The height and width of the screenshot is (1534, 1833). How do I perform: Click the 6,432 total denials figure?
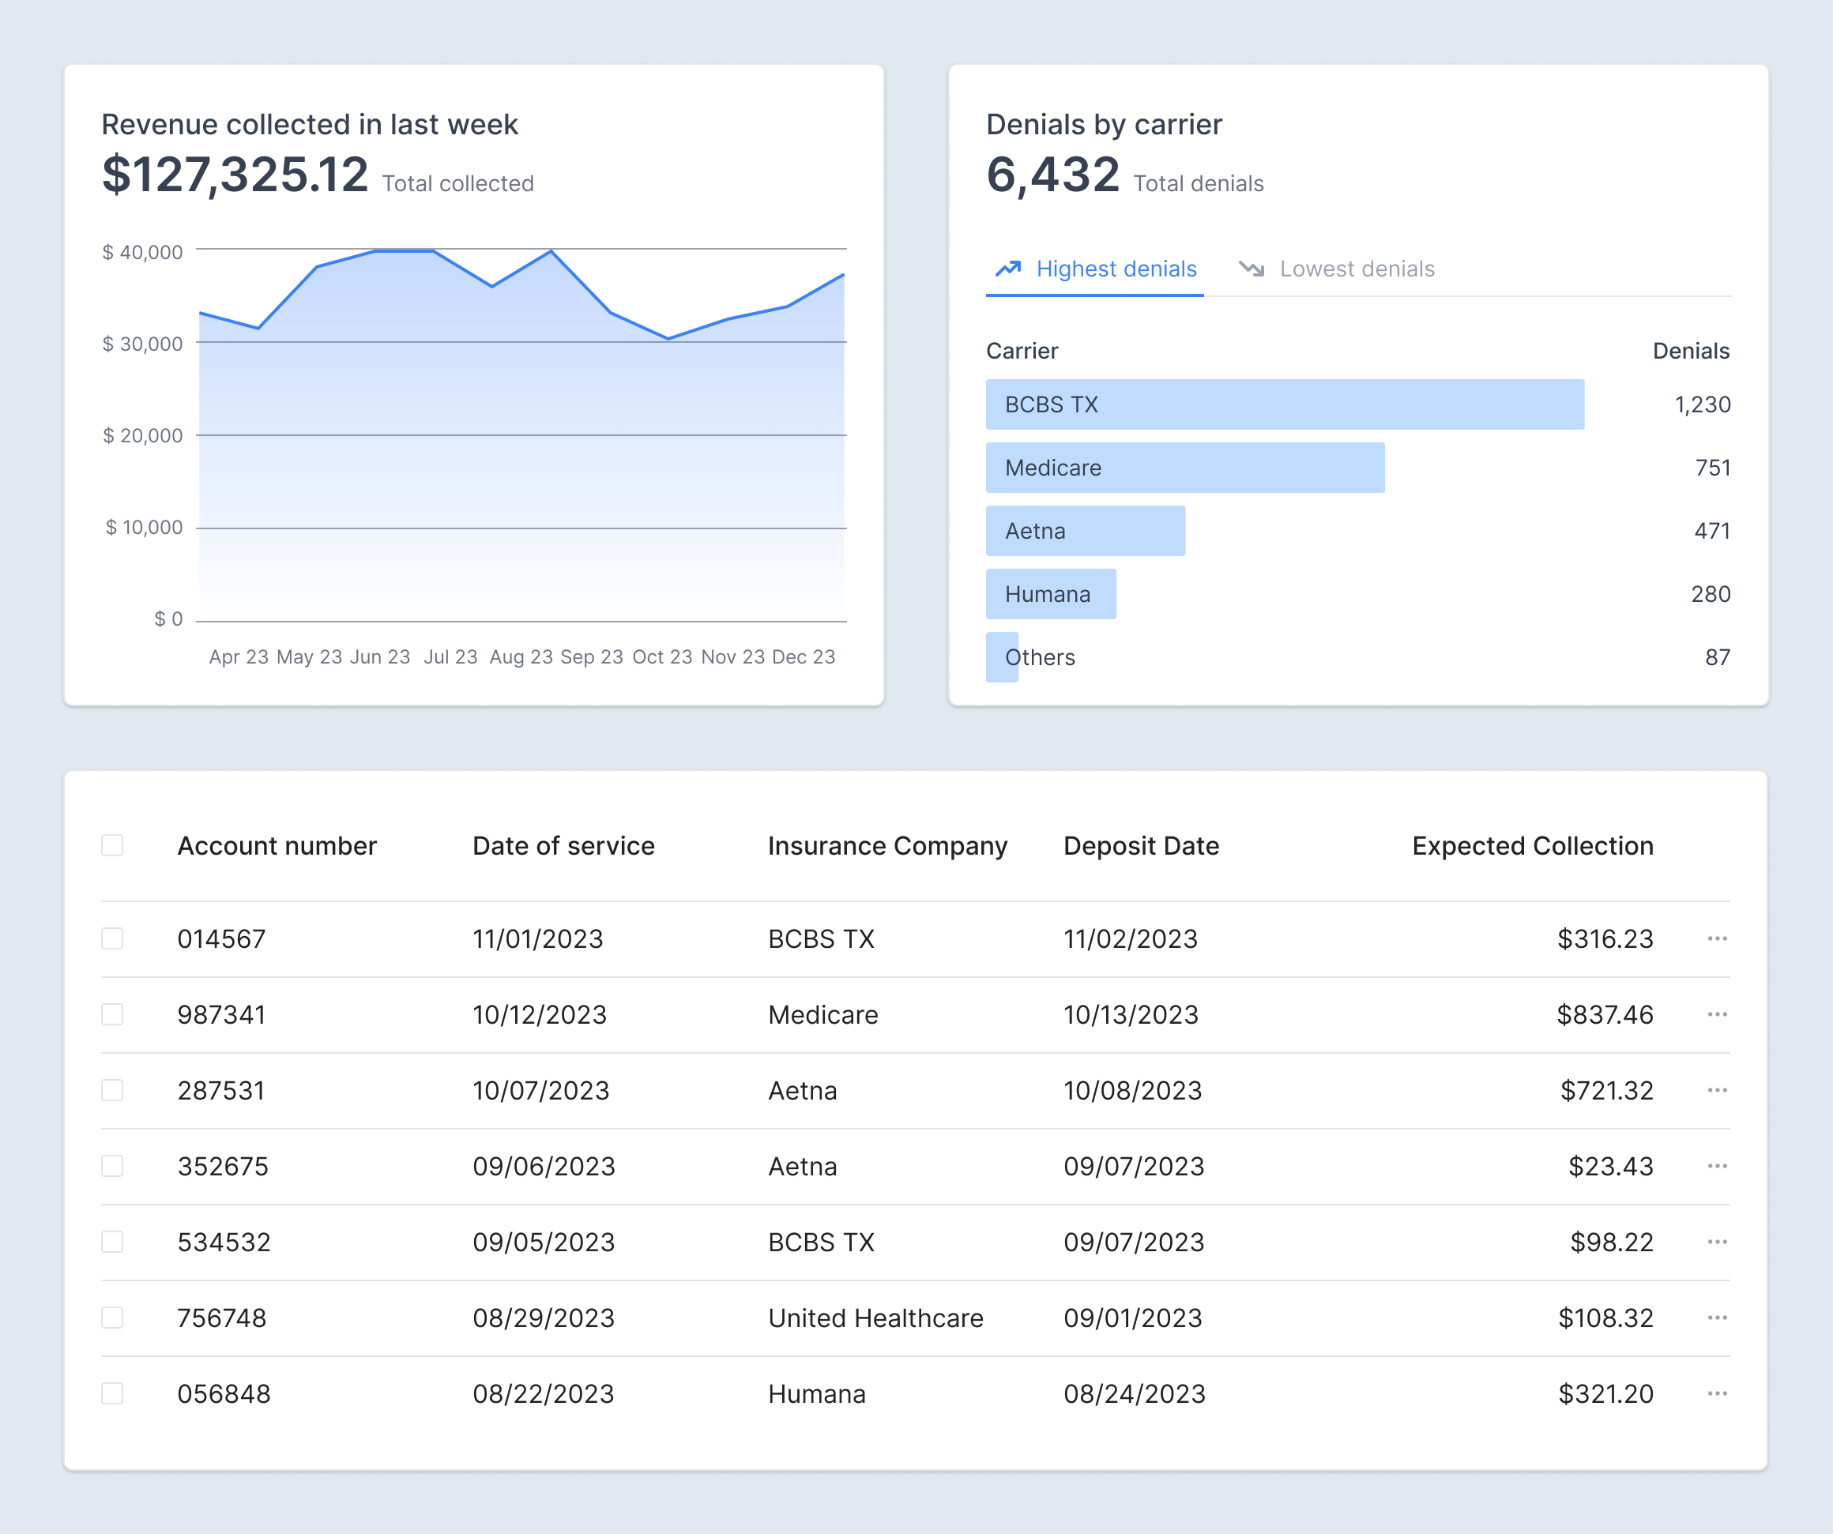tap(1052, 175)
